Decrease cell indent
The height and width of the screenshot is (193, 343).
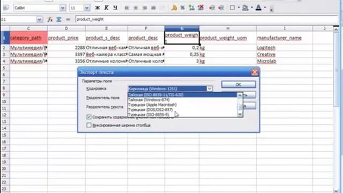tap(212, 8)
